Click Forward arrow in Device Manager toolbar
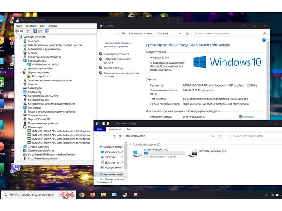The image size is (282, 211). [x=22, y=31]
